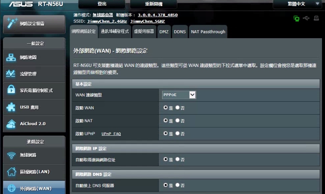Viewport: 325px width, 194px height.
Task: Switch to the 虛擬伺服器 tab
Action: click(x=144, y=32)
